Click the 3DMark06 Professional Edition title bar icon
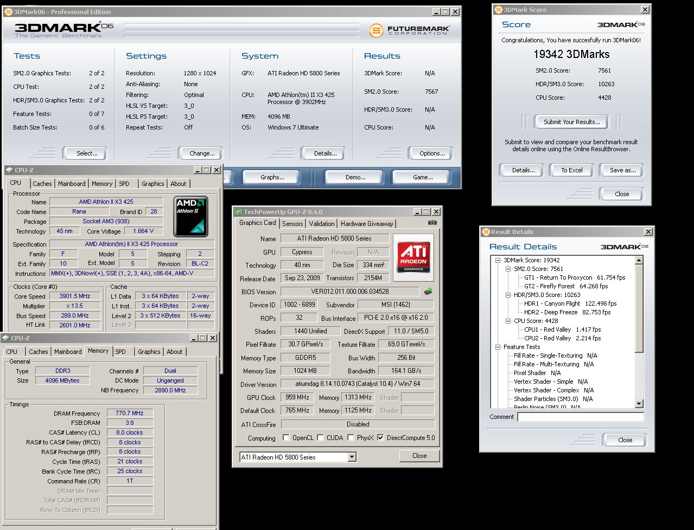 (x=9, y=12)
